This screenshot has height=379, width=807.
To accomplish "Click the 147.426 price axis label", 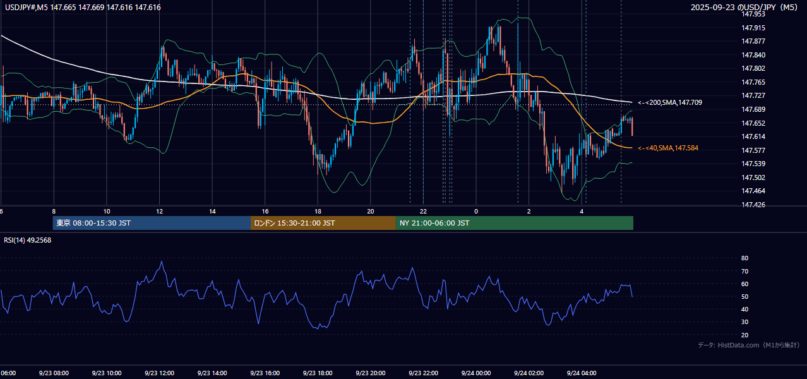I will click(754, 205).
